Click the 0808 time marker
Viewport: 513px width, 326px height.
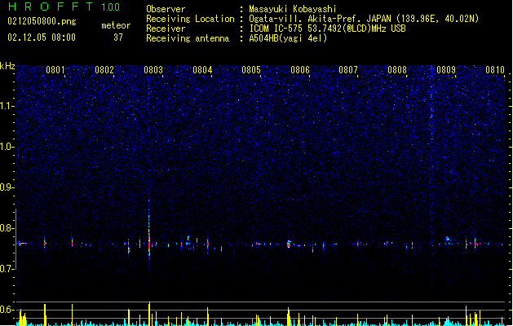[x=397, y=70]
